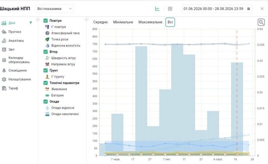Select the Точка роси leaf icon
This screenshot has width=268, height=164.
[x=47, y=39]
